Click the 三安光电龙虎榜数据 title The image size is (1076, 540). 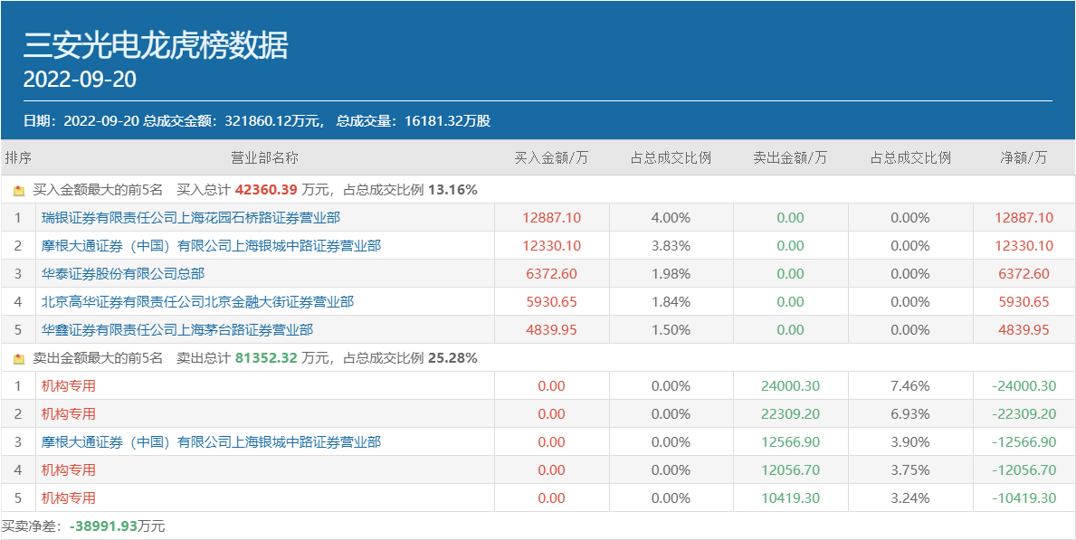156,44
